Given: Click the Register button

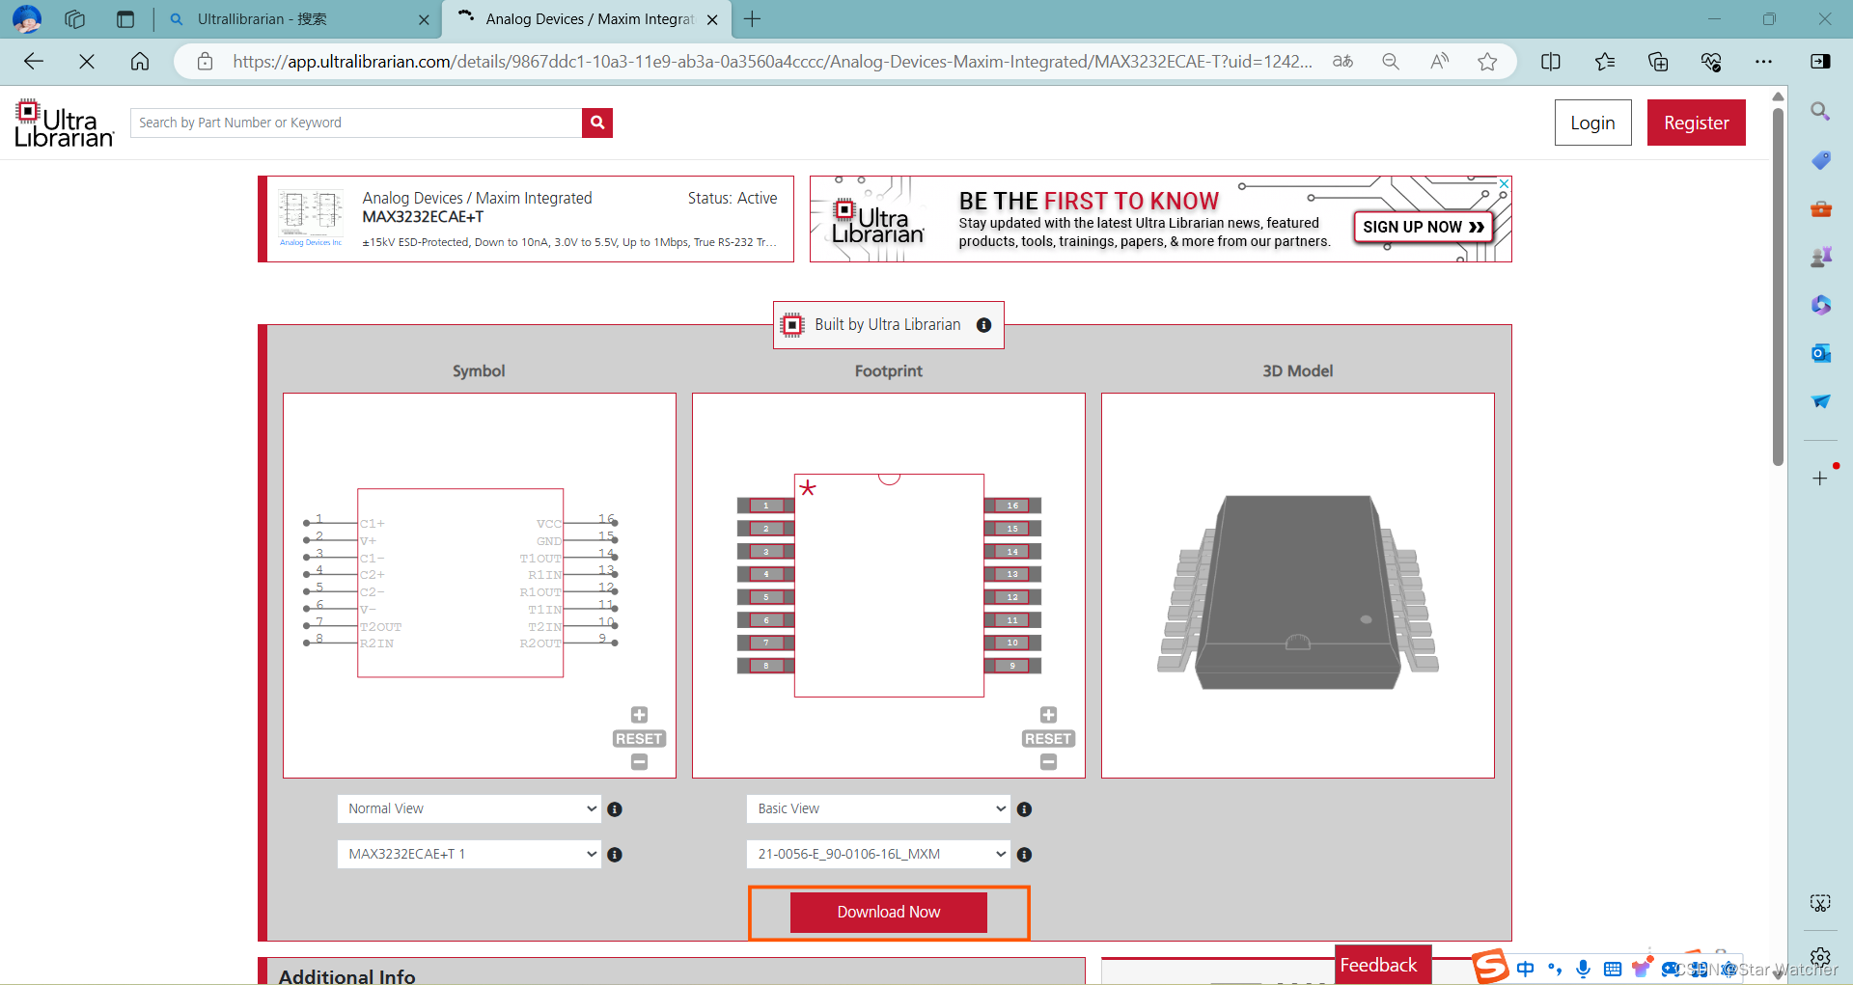Looking at the screenshot, I should (x=1696, y=123).
